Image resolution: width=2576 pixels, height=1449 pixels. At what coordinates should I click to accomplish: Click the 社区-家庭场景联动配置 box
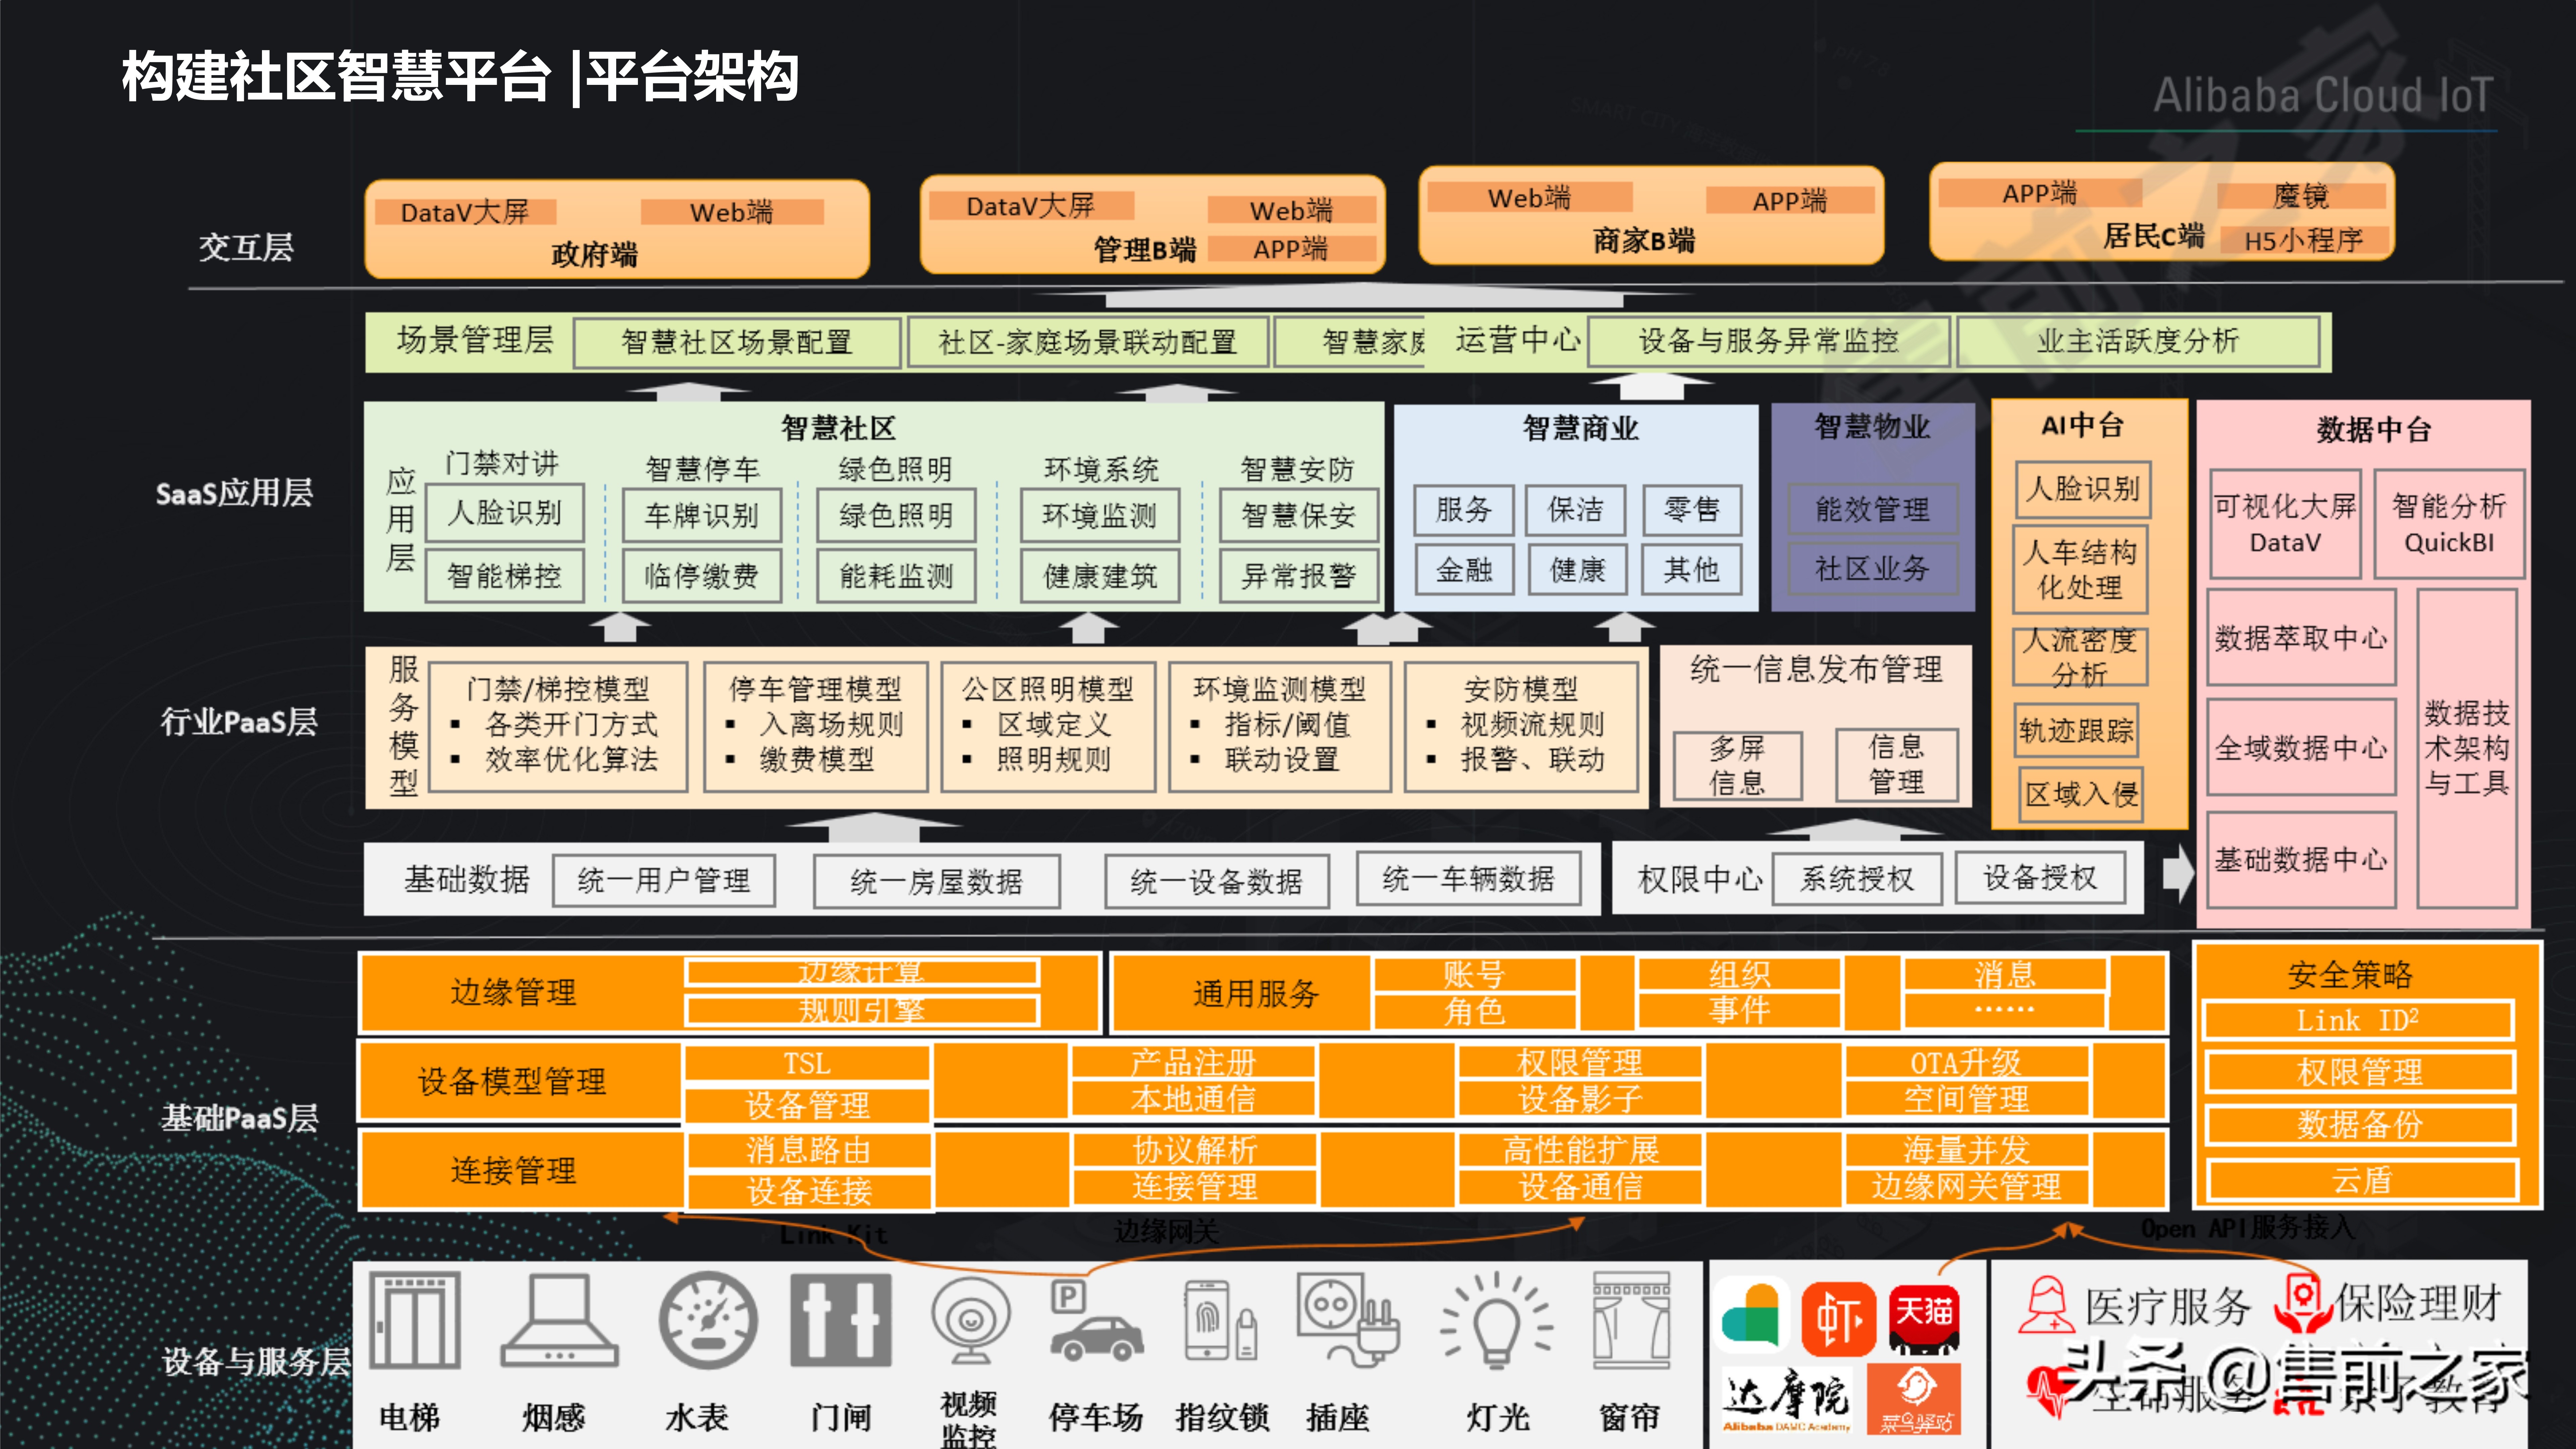point(1088,342)
